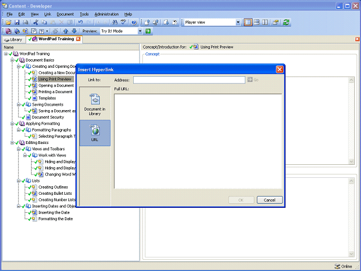Click the green Start Preview arrow button

coord(148,31)
